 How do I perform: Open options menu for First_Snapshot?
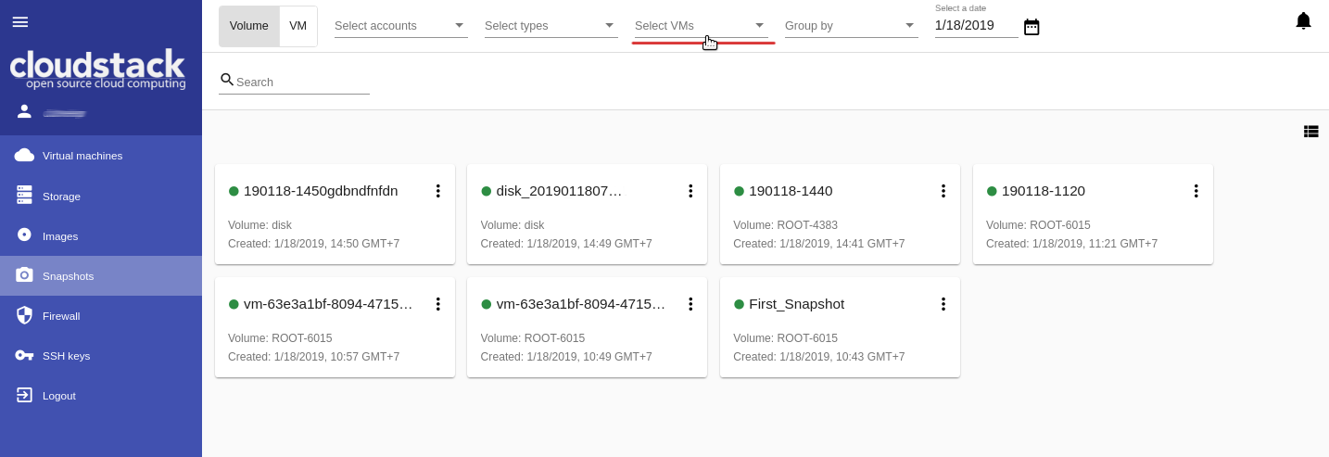coord(943,304)
